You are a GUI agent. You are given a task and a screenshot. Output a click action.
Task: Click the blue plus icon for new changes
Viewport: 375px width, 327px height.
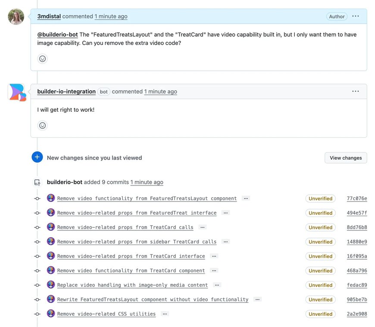point(37,157)
